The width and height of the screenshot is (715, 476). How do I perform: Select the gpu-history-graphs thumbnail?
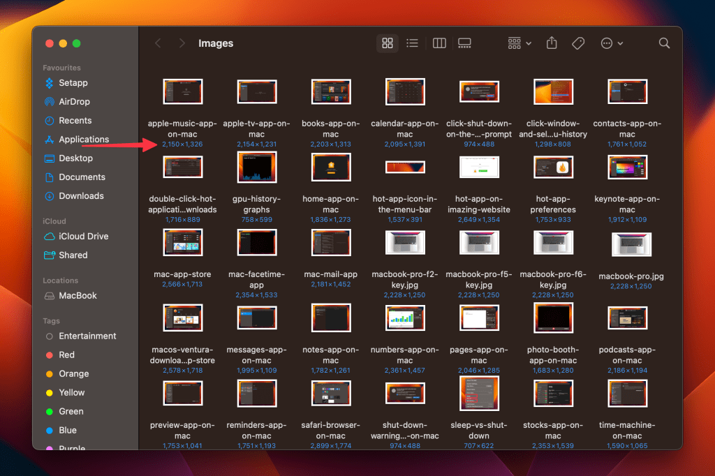pos(256,168)
